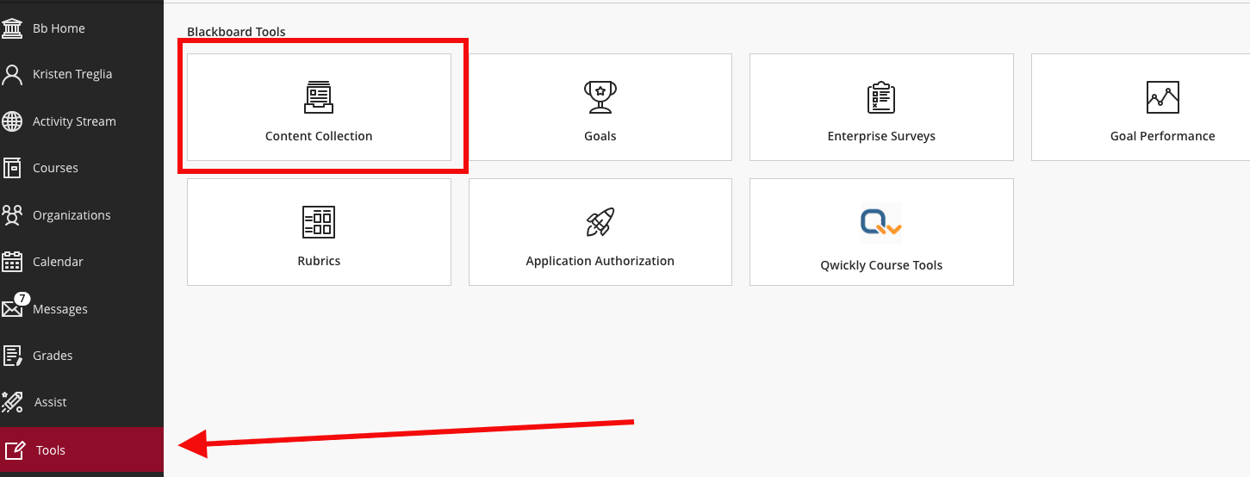
Task: Open the Rubrics tool
Action: 319,232
